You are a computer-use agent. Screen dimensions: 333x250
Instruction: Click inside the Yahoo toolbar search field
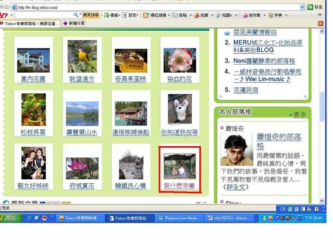click(x=44, y=15)
